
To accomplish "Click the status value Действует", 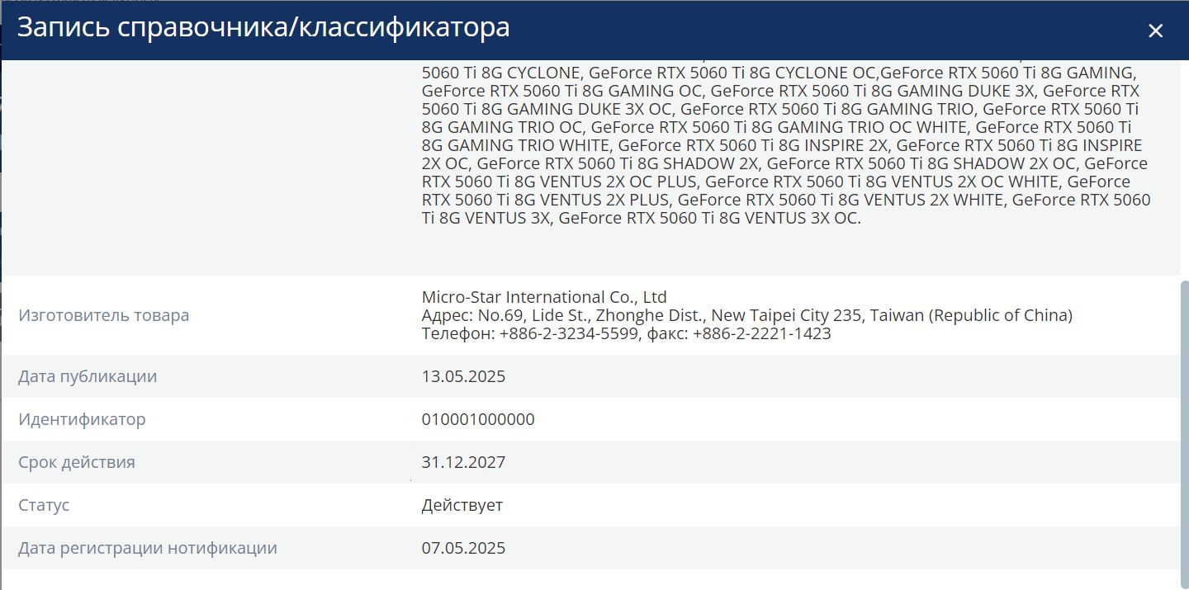I will 462,505.
